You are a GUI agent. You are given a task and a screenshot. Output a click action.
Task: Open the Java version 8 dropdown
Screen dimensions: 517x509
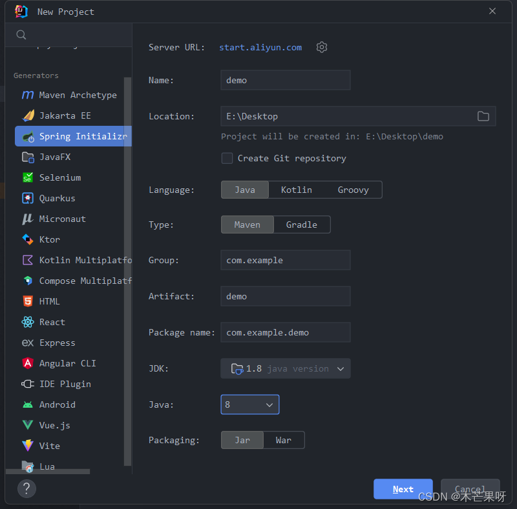point(250,404)
